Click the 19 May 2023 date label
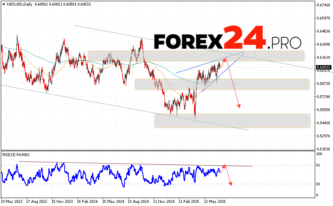 click(13, 201)
